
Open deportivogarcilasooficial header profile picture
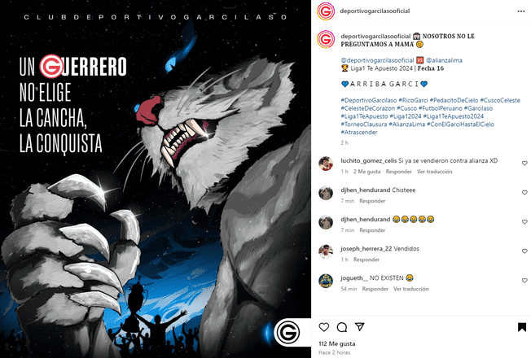[x=326, y=11]
